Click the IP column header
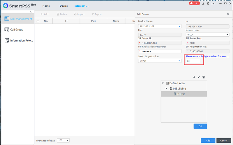Image resolution: width=233 pixels, height=145 pixels. 66,21
